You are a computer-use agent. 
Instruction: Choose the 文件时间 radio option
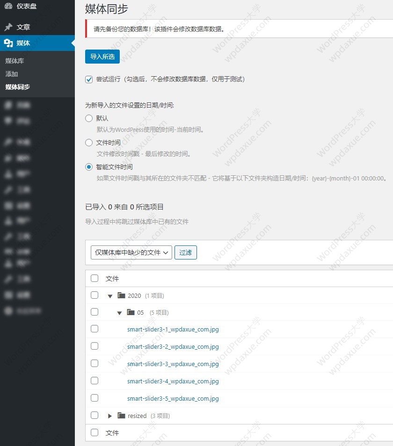coord(89,143)
